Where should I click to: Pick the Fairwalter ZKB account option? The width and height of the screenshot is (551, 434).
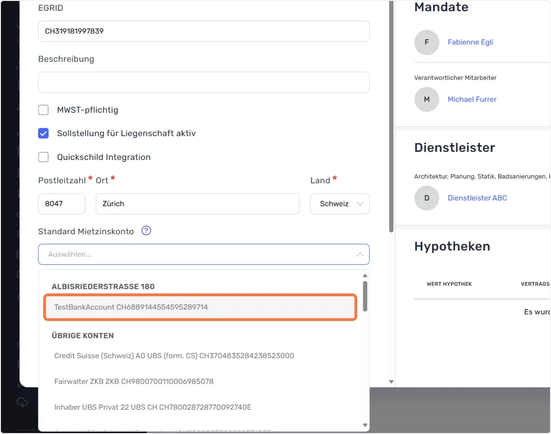pos(200,382)
